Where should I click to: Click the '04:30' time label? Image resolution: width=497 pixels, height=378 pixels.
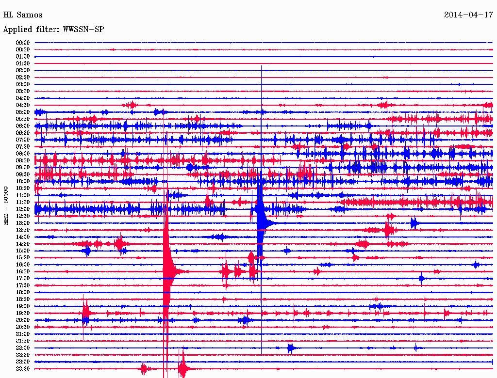[x=23, y=105]
